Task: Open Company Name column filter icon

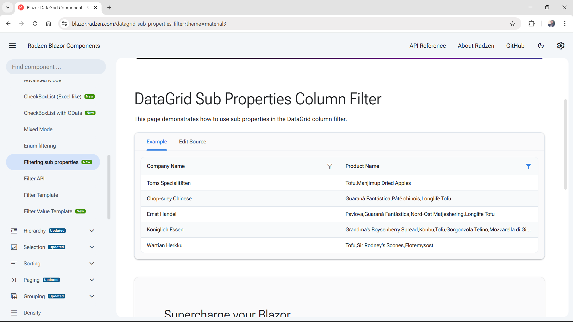Action: coord(329,166)
